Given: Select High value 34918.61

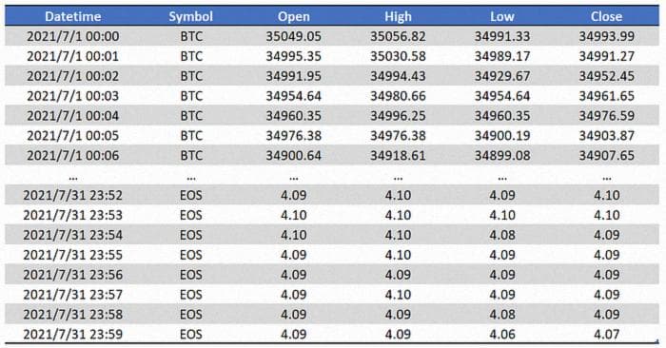Looking at the screenshot, I should click(398, 156).
